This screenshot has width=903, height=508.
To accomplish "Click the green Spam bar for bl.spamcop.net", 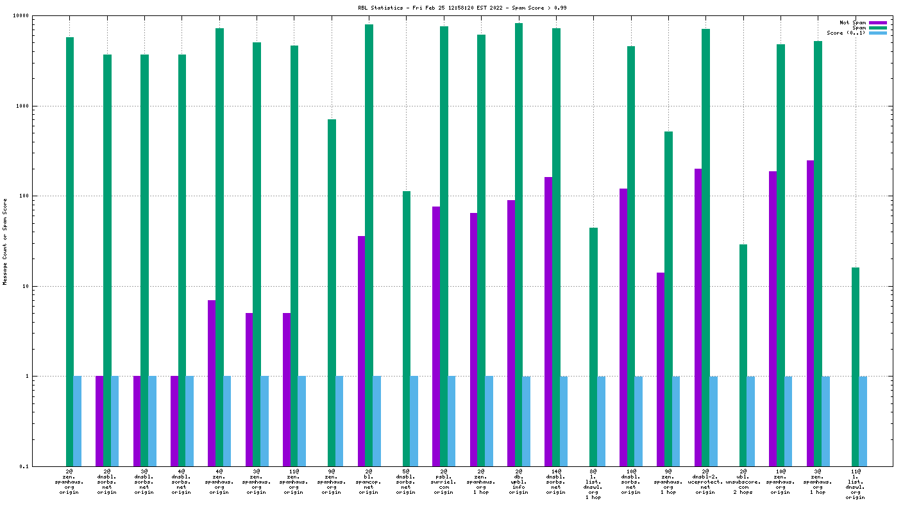I will pyautogui.click(x=369, y=244).
